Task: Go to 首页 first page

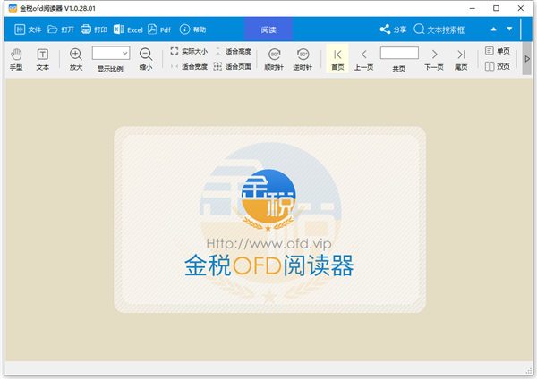Action: [x=337, y=58]
